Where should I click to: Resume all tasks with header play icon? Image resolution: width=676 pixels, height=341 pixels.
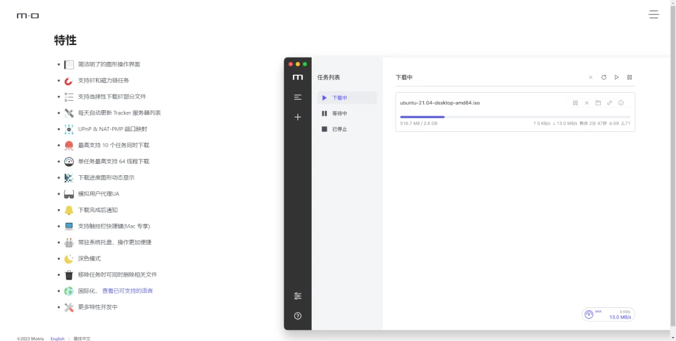(x=617, y=77)
